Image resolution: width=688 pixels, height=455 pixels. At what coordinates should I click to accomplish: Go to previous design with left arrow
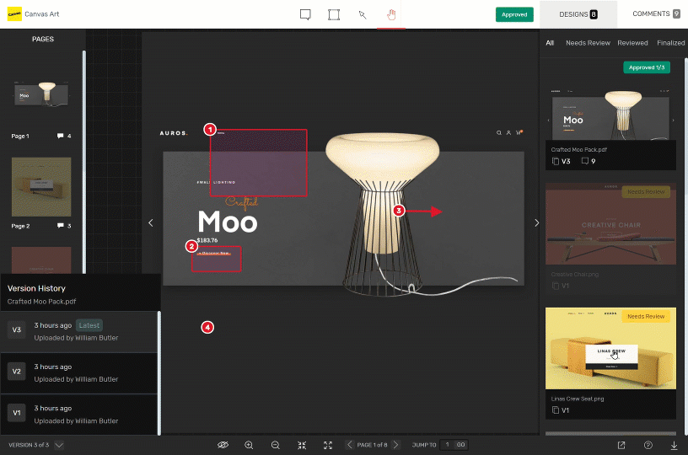151,222
